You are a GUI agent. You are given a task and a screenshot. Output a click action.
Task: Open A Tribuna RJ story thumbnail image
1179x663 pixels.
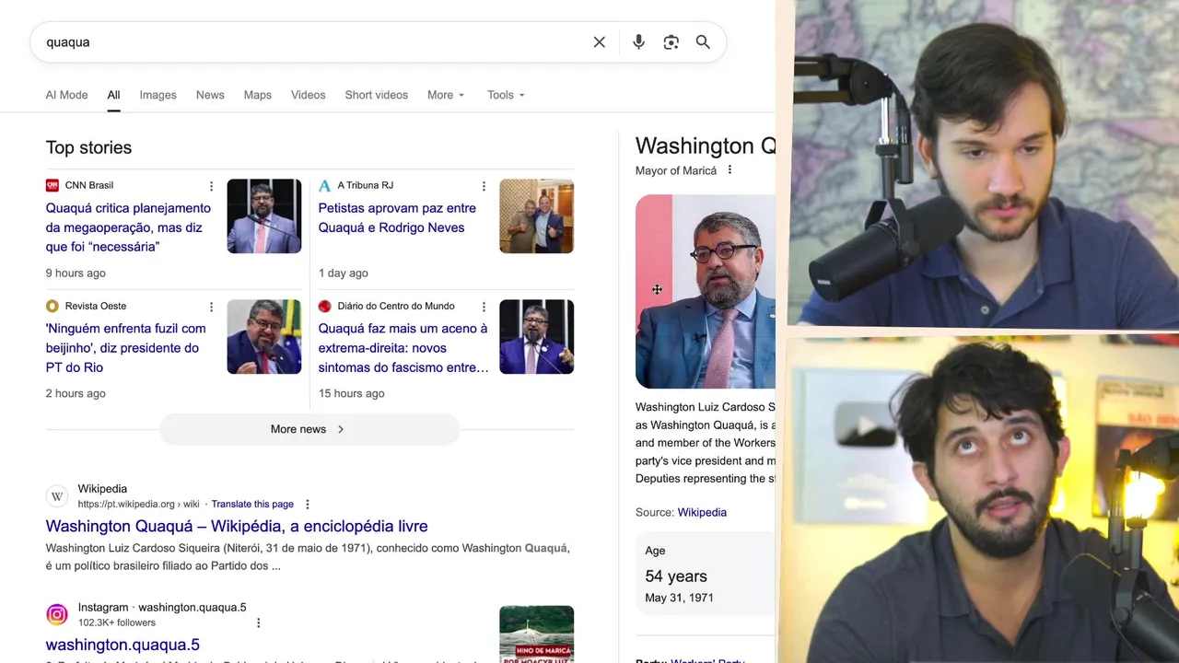[537, 216]
